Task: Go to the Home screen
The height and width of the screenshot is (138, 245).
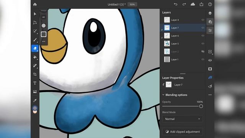Action: (x=35, y=4)
